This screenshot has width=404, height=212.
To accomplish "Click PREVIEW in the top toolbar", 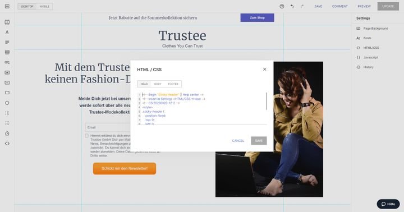I will pos(364,6).
